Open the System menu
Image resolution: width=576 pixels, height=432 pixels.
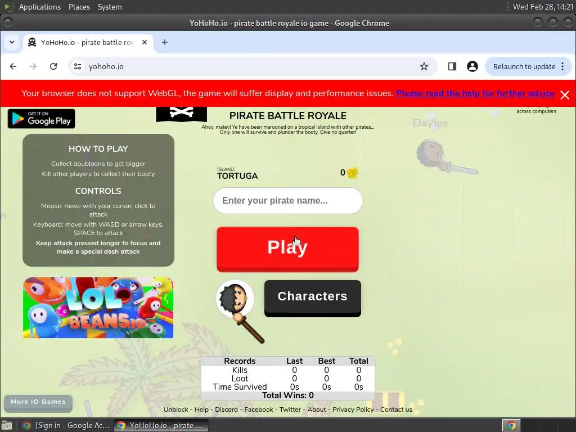tap(110, 7)
